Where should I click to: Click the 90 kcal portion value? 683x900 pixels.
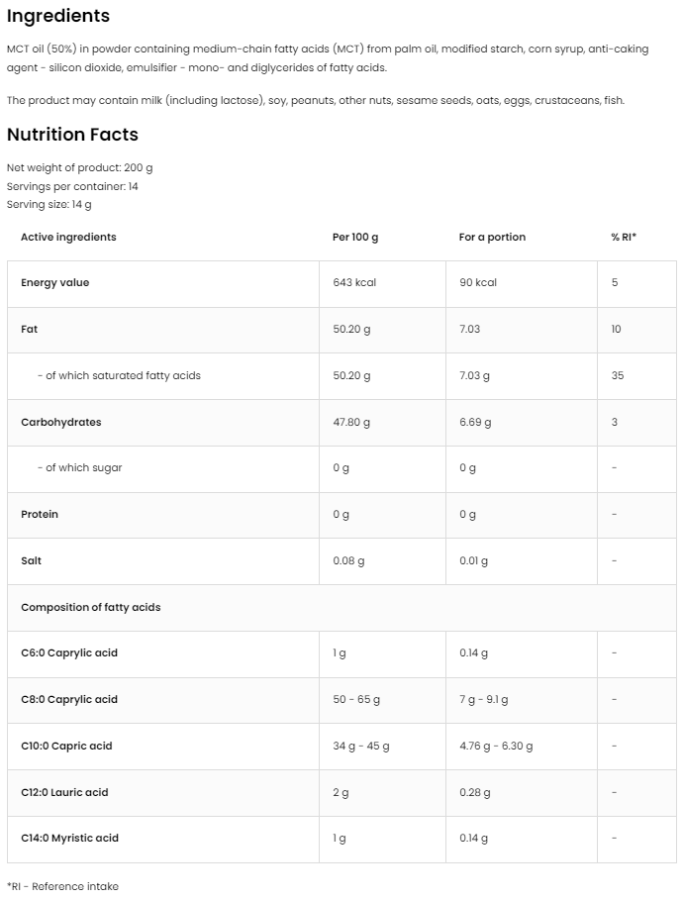tap(478, 283)
